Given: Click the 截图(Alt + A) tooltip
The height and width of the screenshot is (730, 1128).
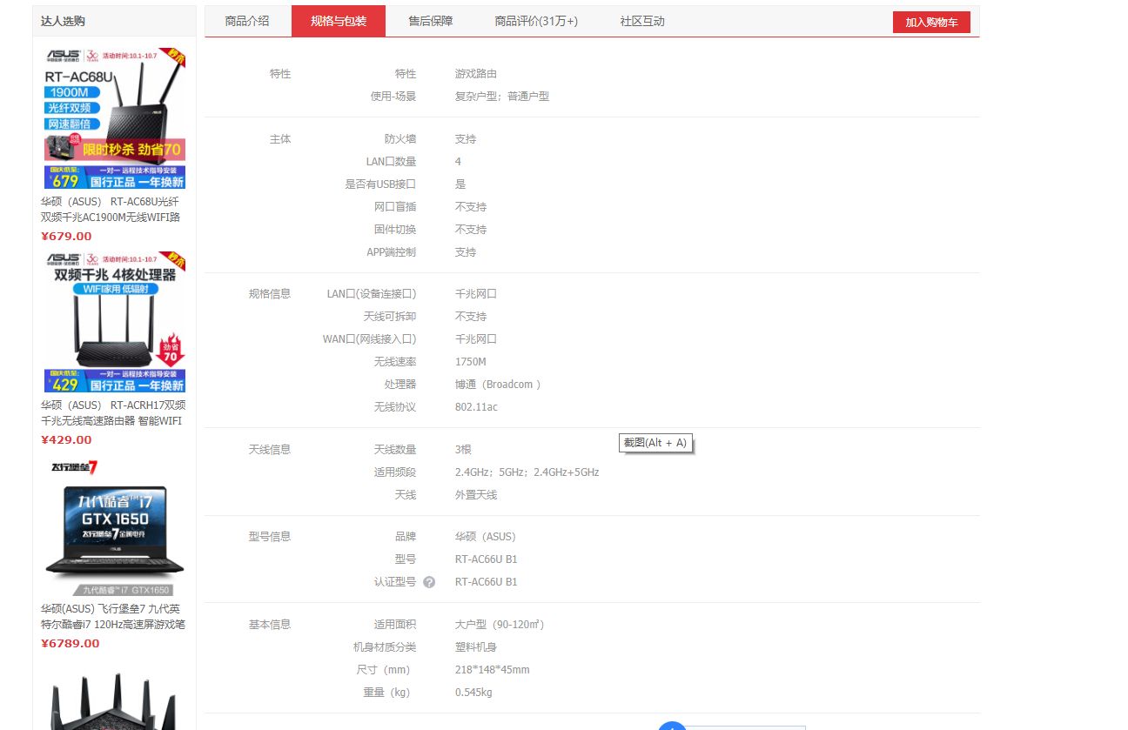Looking at the screenshot, I should pos(655,443).
